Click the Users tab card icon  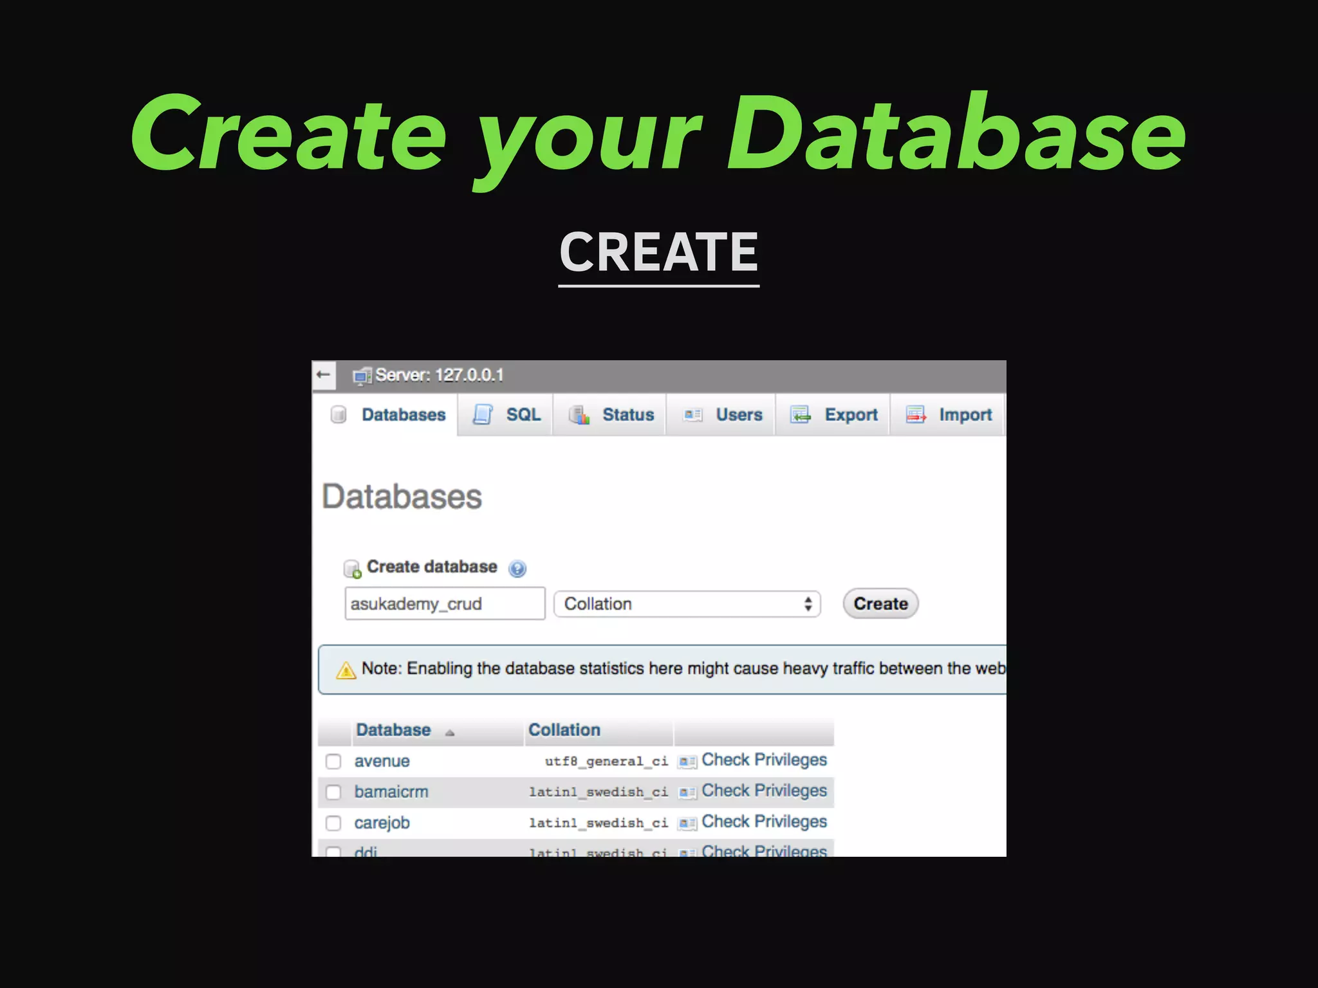tap(692, 415)
